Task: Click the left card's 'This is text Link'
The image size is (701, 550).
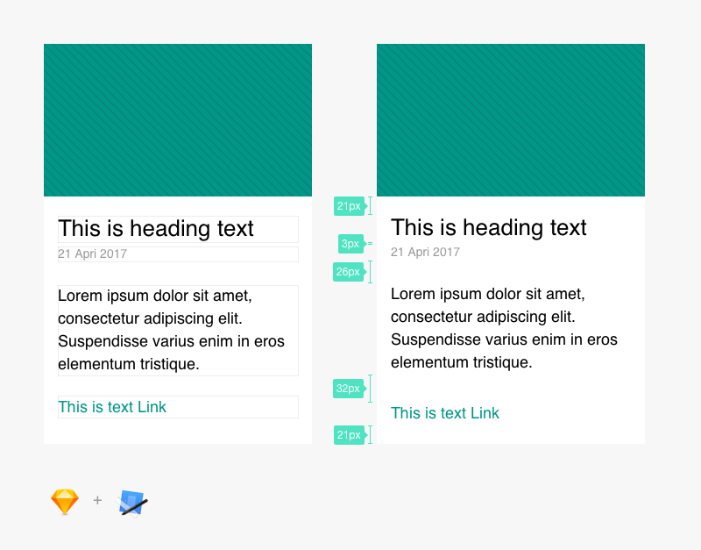Action: tap(112, 407)
